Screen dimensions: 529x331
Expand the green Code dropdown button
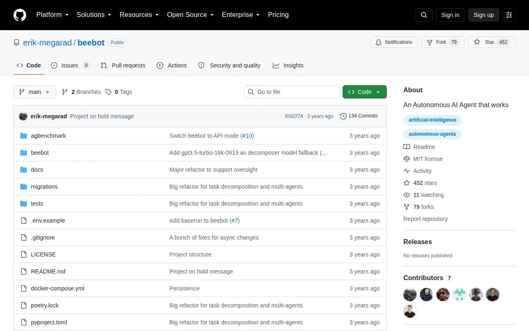[365, 92]
